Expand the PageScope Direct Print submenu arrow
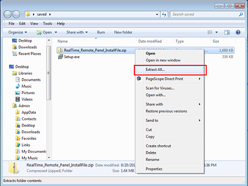 (200, 79)
